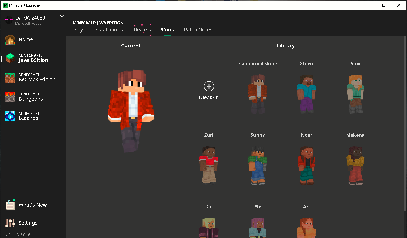This screenshot has width=407, height=238.
Task: Select the Alex skin thumbnail
Action: [355, 94]
